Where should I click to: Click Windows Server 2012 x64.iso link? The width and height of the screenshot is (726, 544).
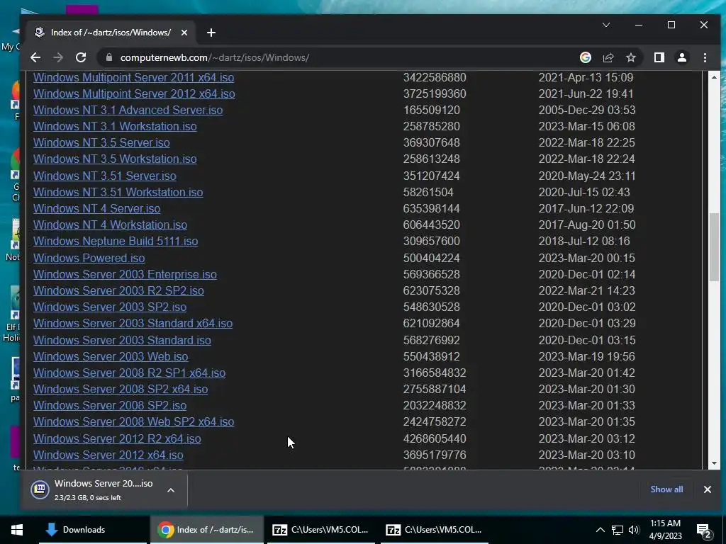(108, 455)
